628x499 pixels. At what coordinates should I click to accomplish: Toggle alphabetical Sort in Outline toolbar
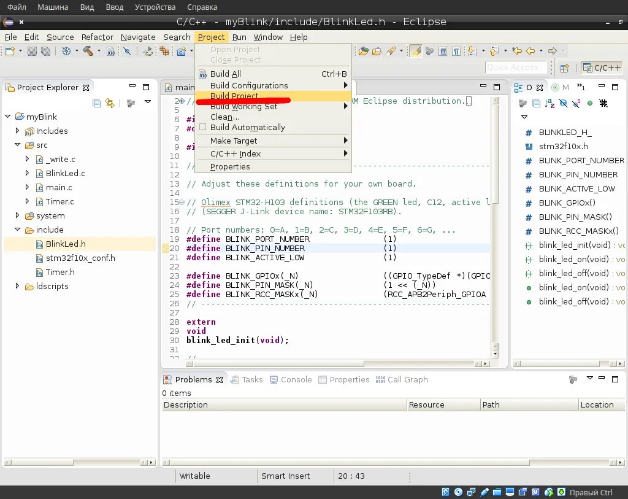pyautogui.click(x=549, y=103)
